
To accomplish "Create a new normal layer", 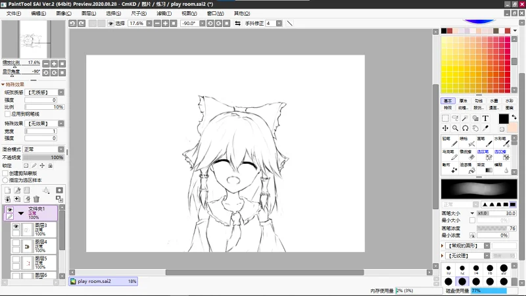I will pyautogui.click(x=7, y=190).
